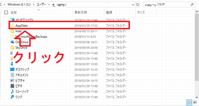The height and width of the screenshot is (106, 199).
Task: Sort by the サイズ column header
Action: pos(141,13)
